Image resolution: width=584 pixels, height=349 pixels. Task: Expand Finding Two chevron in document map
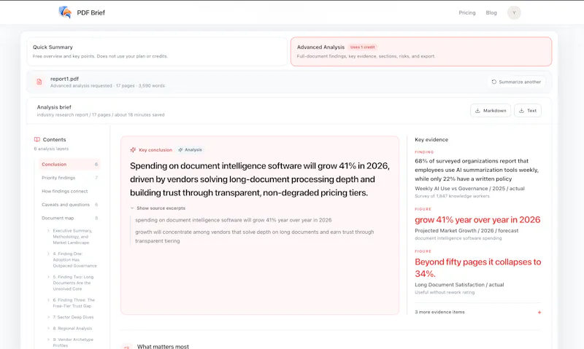coord(48,277)
